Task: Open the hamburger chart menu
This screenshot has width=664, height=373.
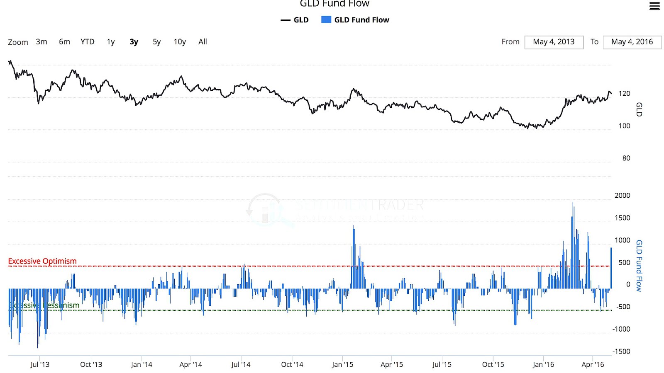Action: click(654, 6)
